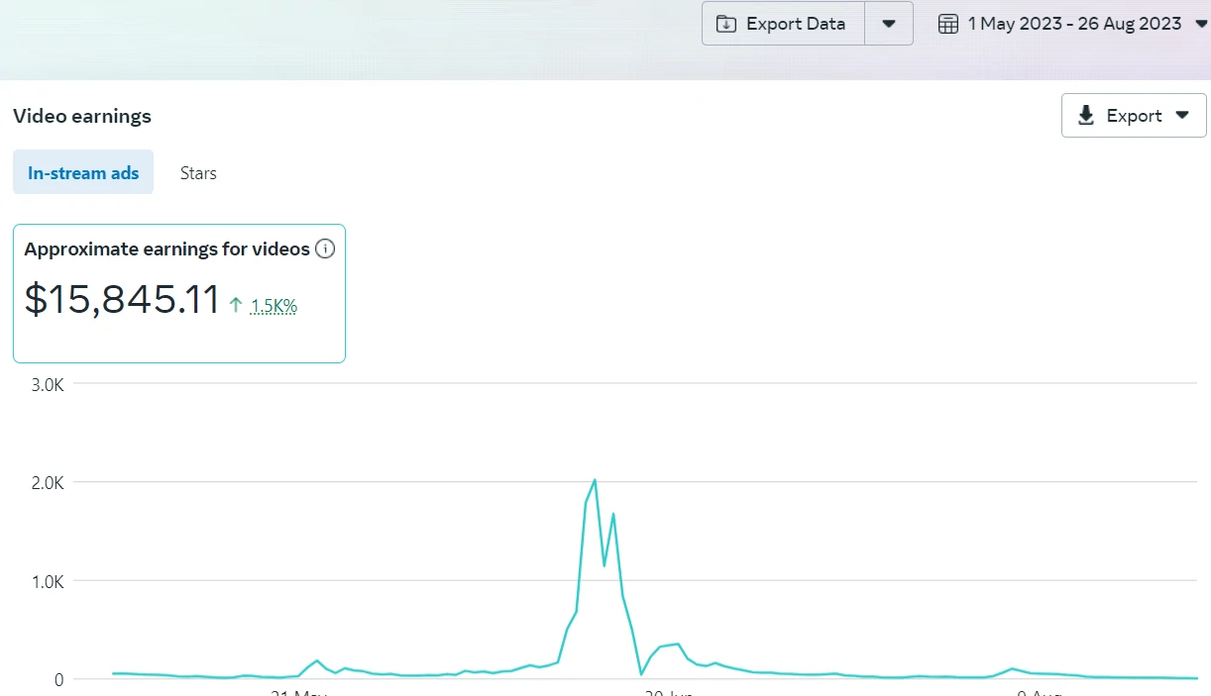The width and height of the screenshot is (1211, 696).
Task: Click the info icon next to Approximate earnings
Action: pos(325,249)
